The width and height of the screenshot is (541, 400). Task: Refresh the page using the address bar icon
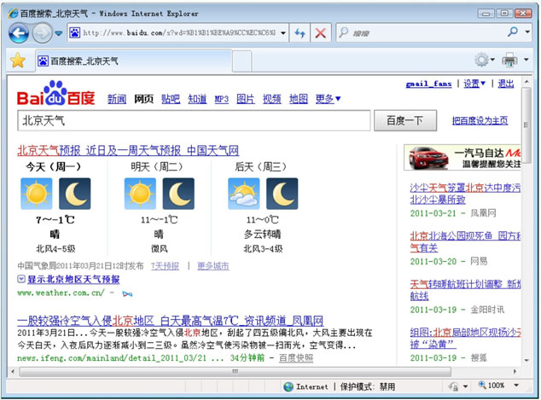[300, 32]
